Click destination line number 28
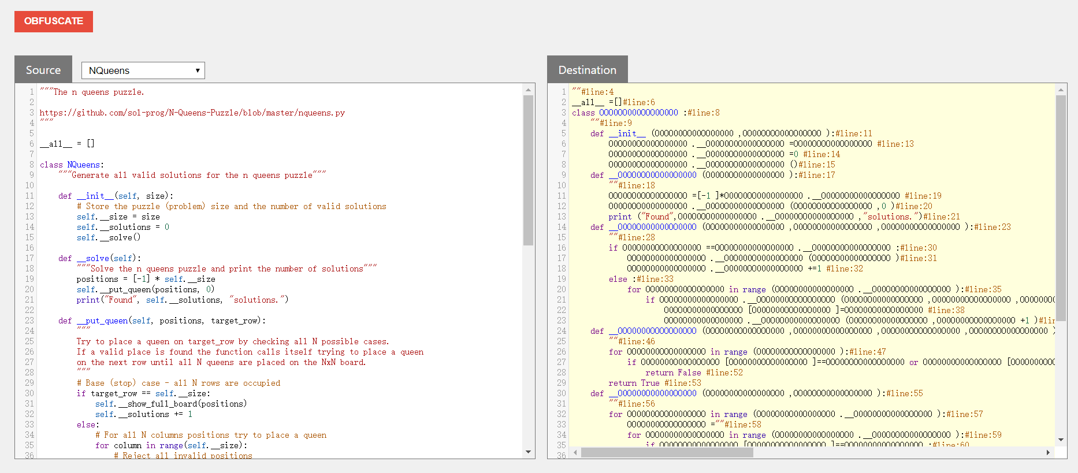This screenshot has width=1078, height=473. click(x=562, y=373)
